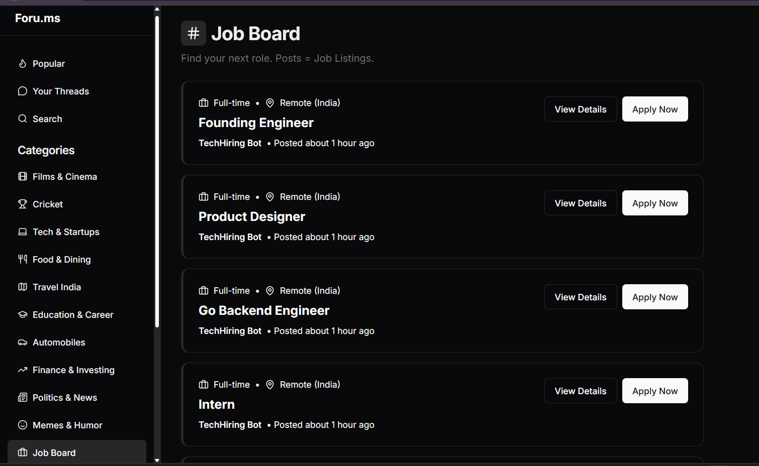759x466 pixels.
Task: Select the Politics & News category
Action: coord(77,398)
